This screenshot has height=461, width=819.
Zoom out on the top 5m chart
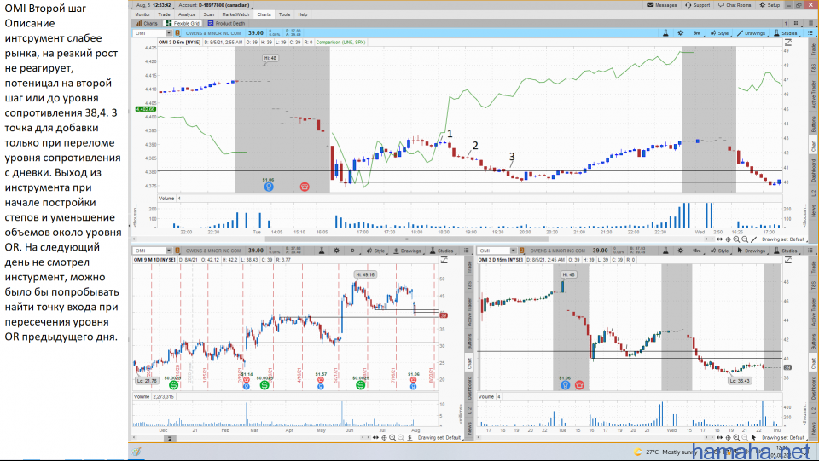click(x=745, y=239)
